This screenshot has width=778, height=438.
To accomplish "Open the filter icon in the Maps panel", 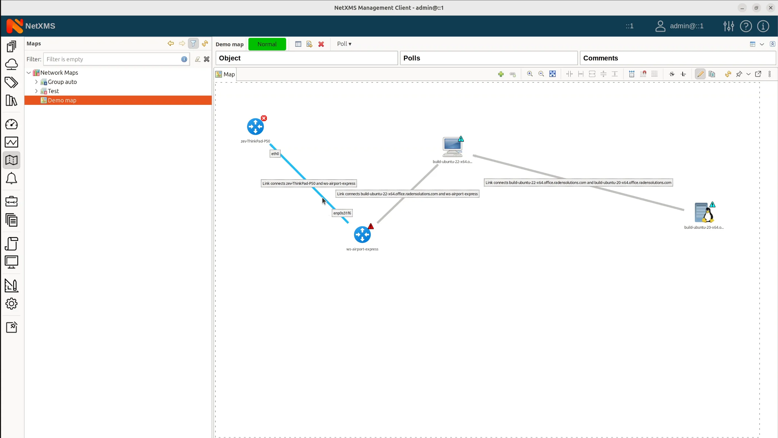I will 194,43.
